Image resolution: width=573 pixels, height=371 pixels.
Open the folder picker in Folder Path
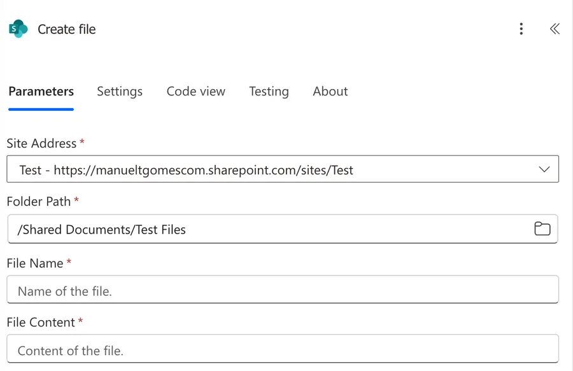[x=542, y=229]
